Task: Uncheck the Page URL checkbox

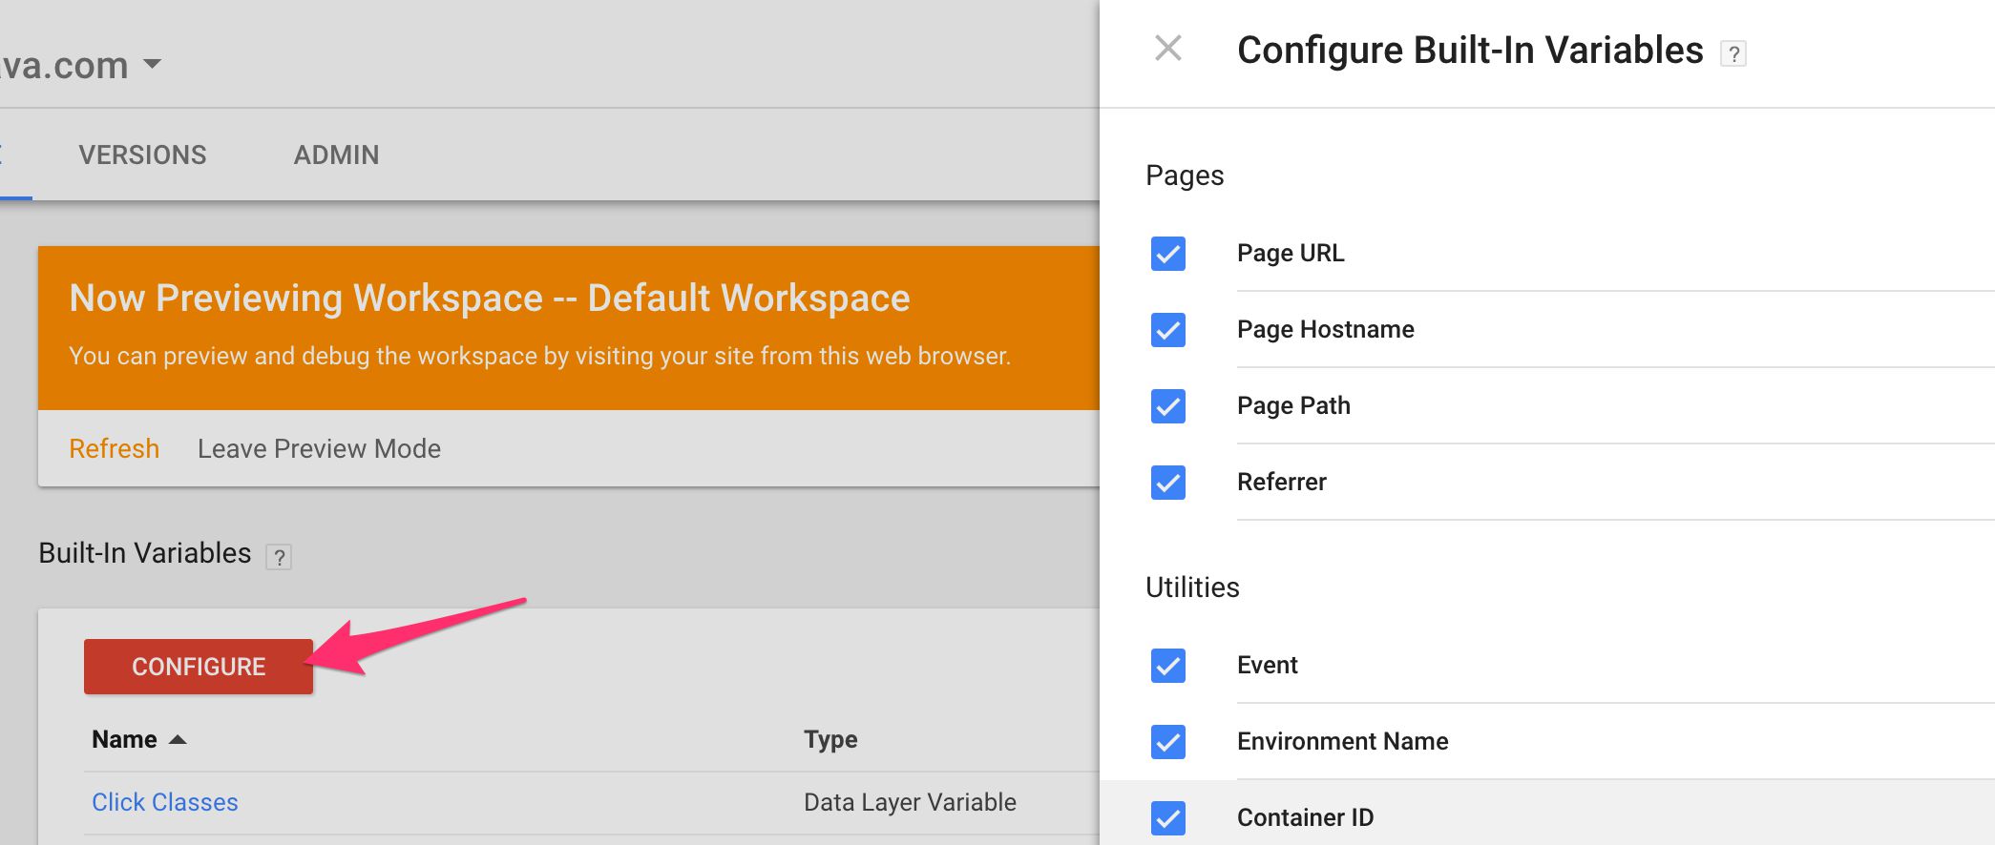Action: (1168, 254)
